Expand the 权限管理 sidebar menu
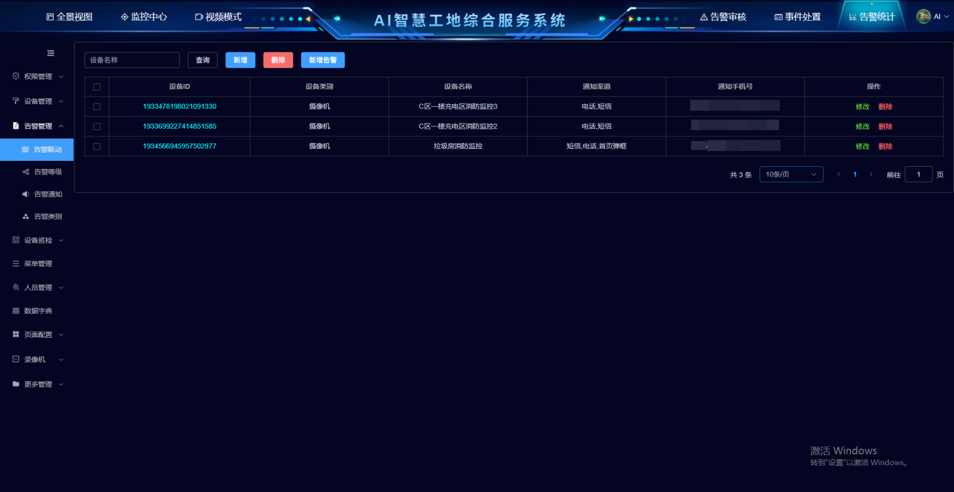The width and height of the screenshot is (954, 492). tap(38, 77)
